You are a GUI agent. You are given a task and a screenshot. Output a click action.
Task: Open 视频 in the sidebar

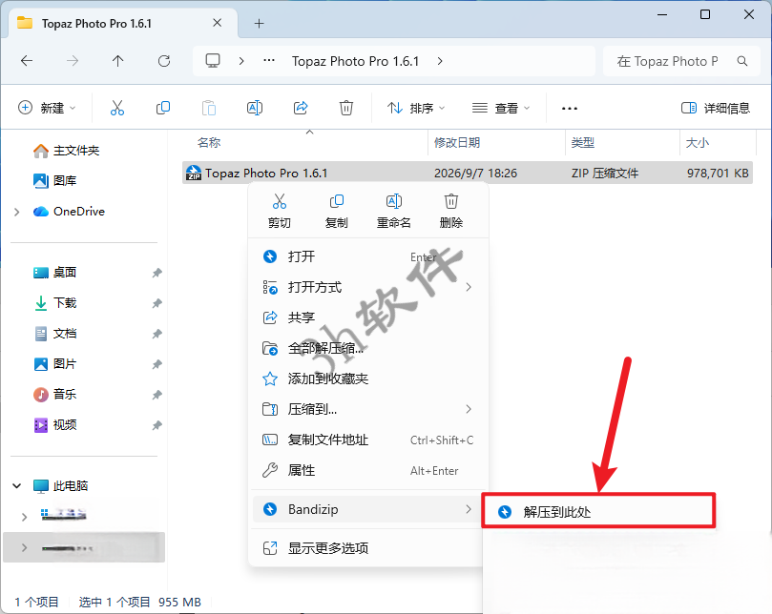tap(55, 424)
